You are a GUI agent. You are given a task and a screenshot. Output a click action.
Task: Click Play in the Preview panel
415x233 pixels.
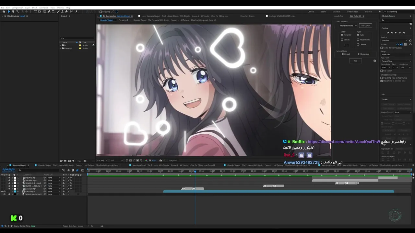coord(396,33)
